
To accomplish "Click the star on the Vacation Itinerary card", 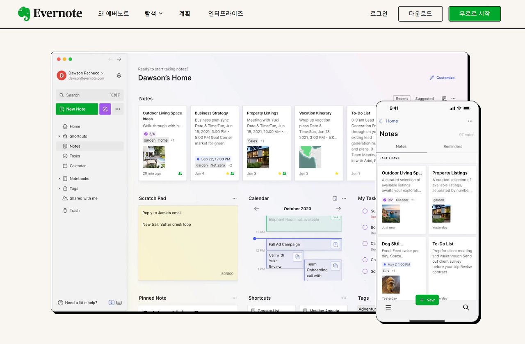I will (337, 174).
